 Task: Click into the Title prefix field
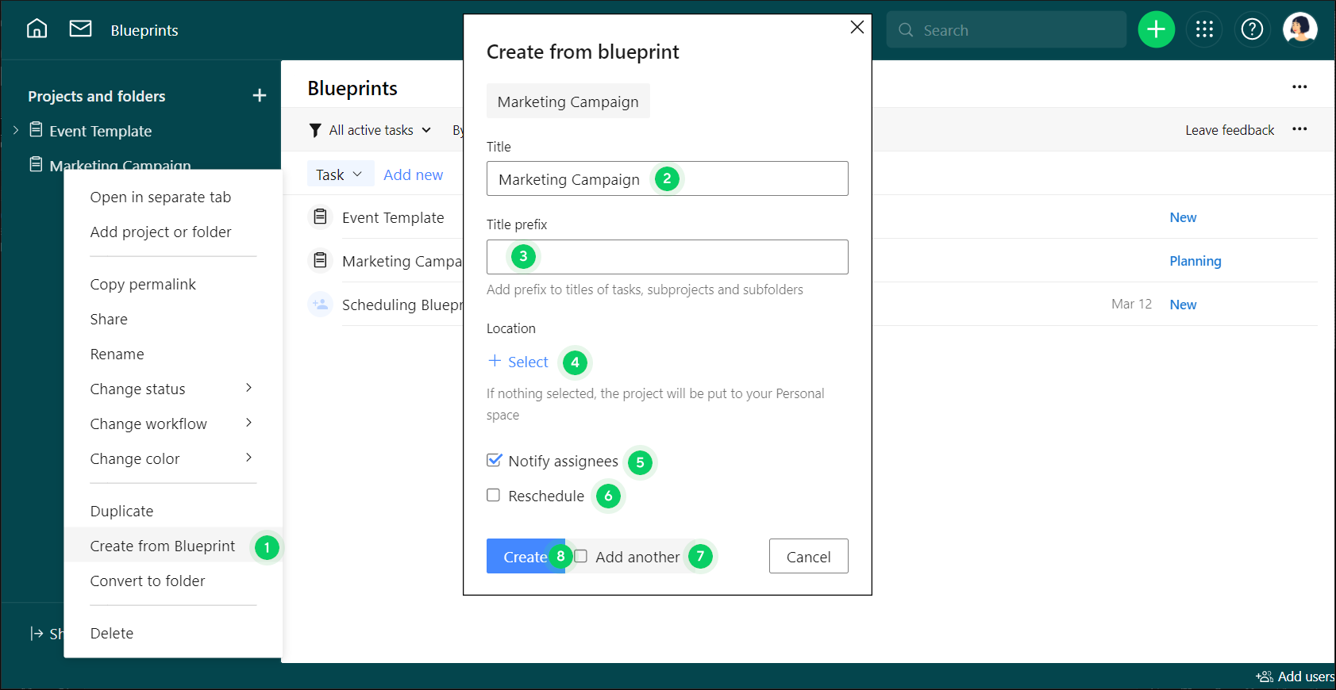pos(683,257)
